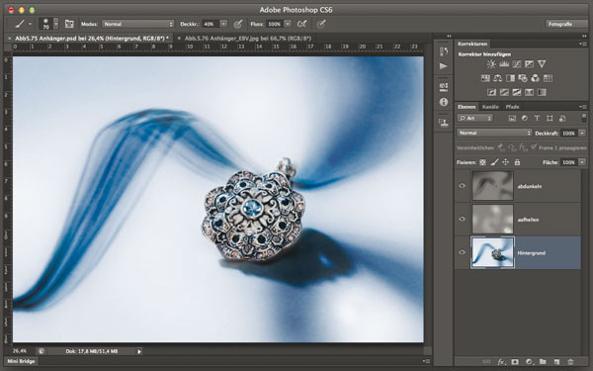
Task: Add Vibrance adjustment layer
Action: pos(542,64)
